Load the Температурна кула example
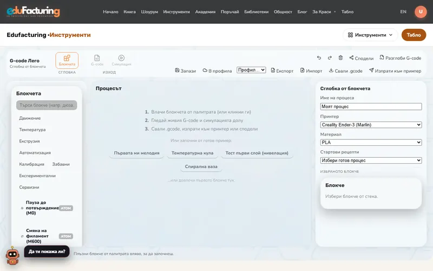 (193, 153)
